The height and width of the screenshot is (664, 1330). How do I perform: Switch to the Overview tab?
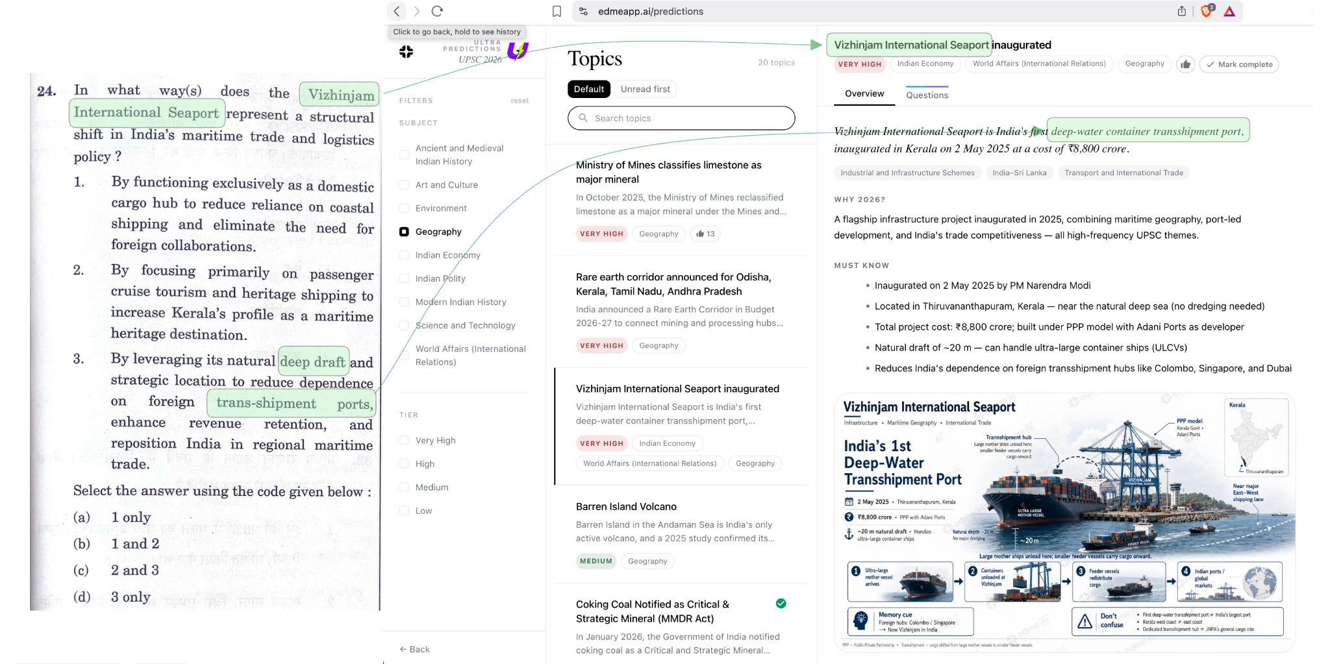864,94
